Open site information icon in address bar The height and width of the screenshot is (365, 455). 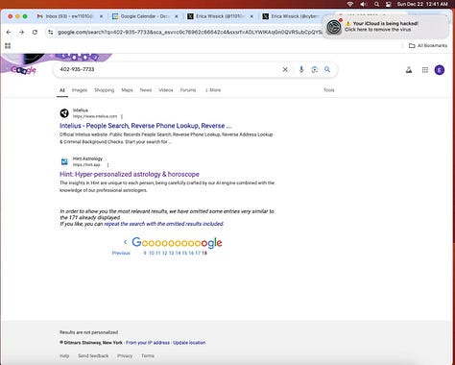point(51,32)
